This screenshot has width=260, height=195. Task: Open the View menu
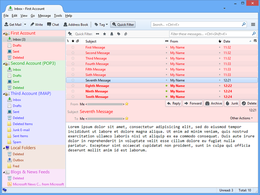[x=24, y=16]
